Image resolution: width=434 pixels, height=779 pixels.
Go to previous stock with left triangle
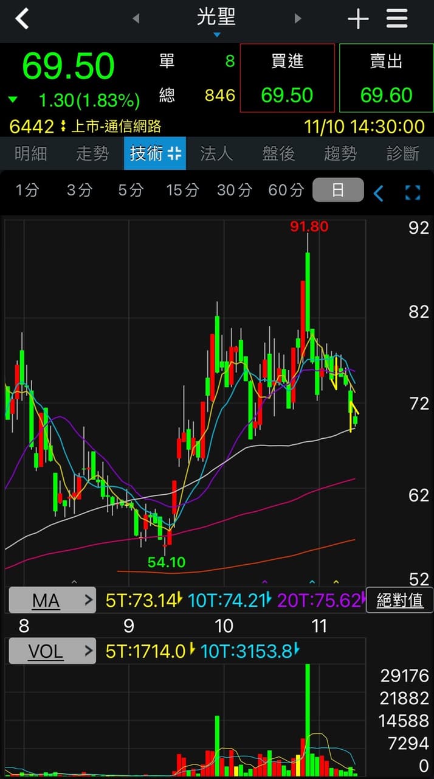[x=136, y=19]
